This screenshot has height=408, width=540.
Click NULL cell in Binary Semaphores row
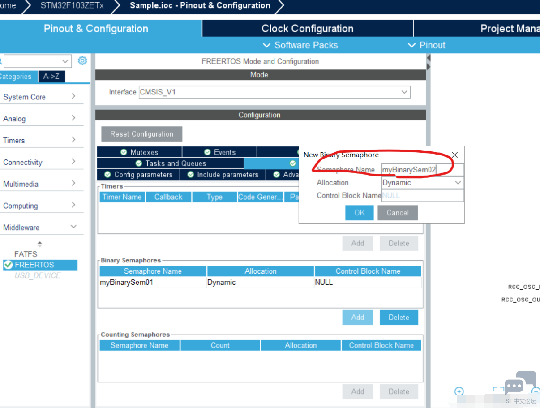[x=368, y=282]
